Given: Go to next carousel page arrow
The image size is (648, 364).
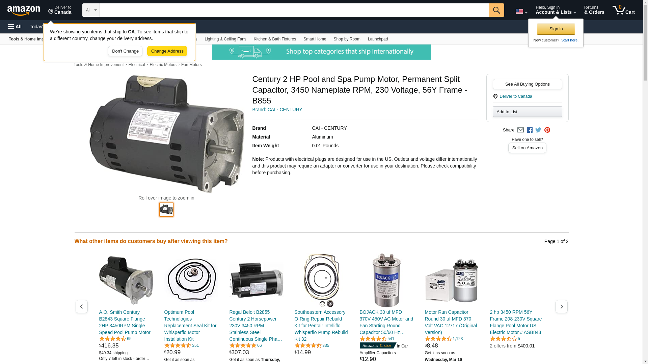Looking at the screenshot, I should coord(562,307).
